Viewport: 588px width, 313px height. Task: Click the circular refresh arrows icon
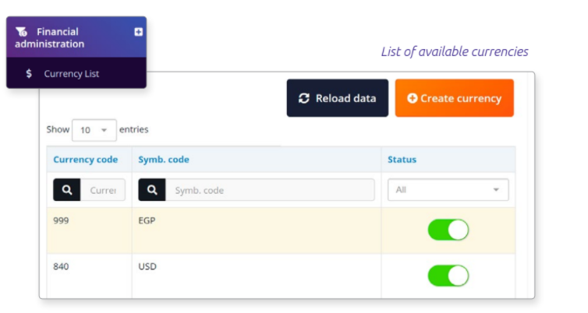tap(304, 98)
